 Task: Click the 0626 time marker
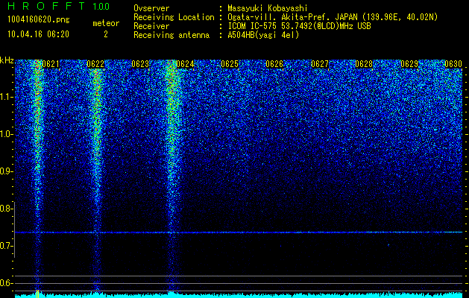[274, 64]
